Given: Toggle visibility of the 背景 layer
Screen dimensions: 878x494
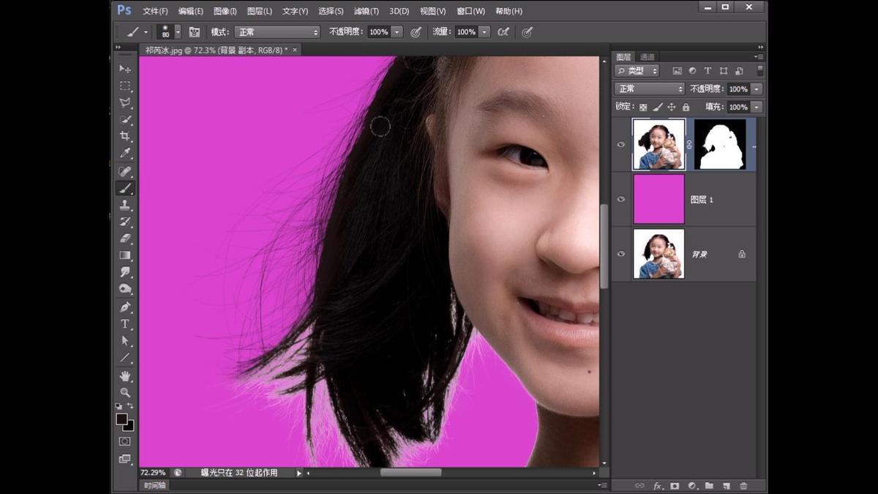Looking at the screenshot, I should (x=621, y=254).
